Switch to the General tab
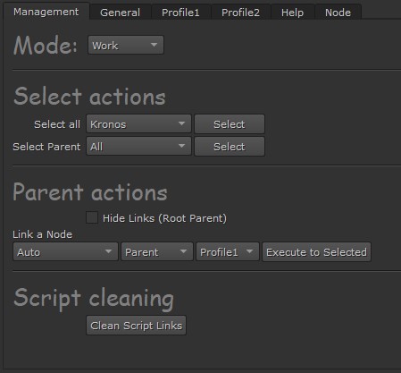Image resolution: width=401 pixels, height=373 pixels. pos(121,13)
